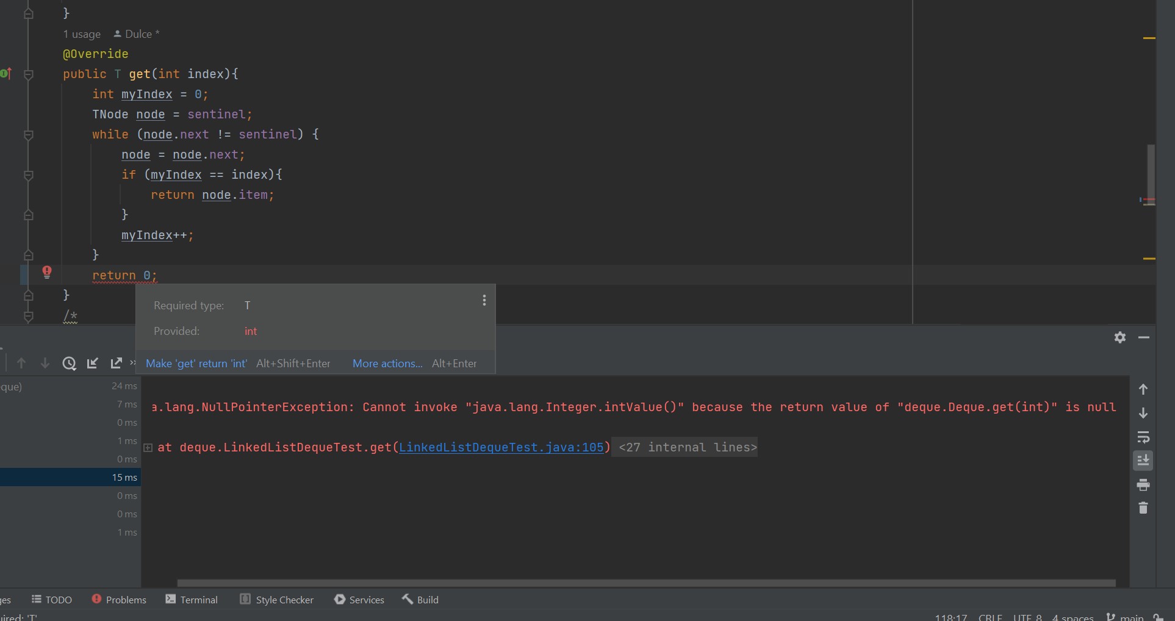Select the highlighted test row showing 15 ms

tap(70, 477)
